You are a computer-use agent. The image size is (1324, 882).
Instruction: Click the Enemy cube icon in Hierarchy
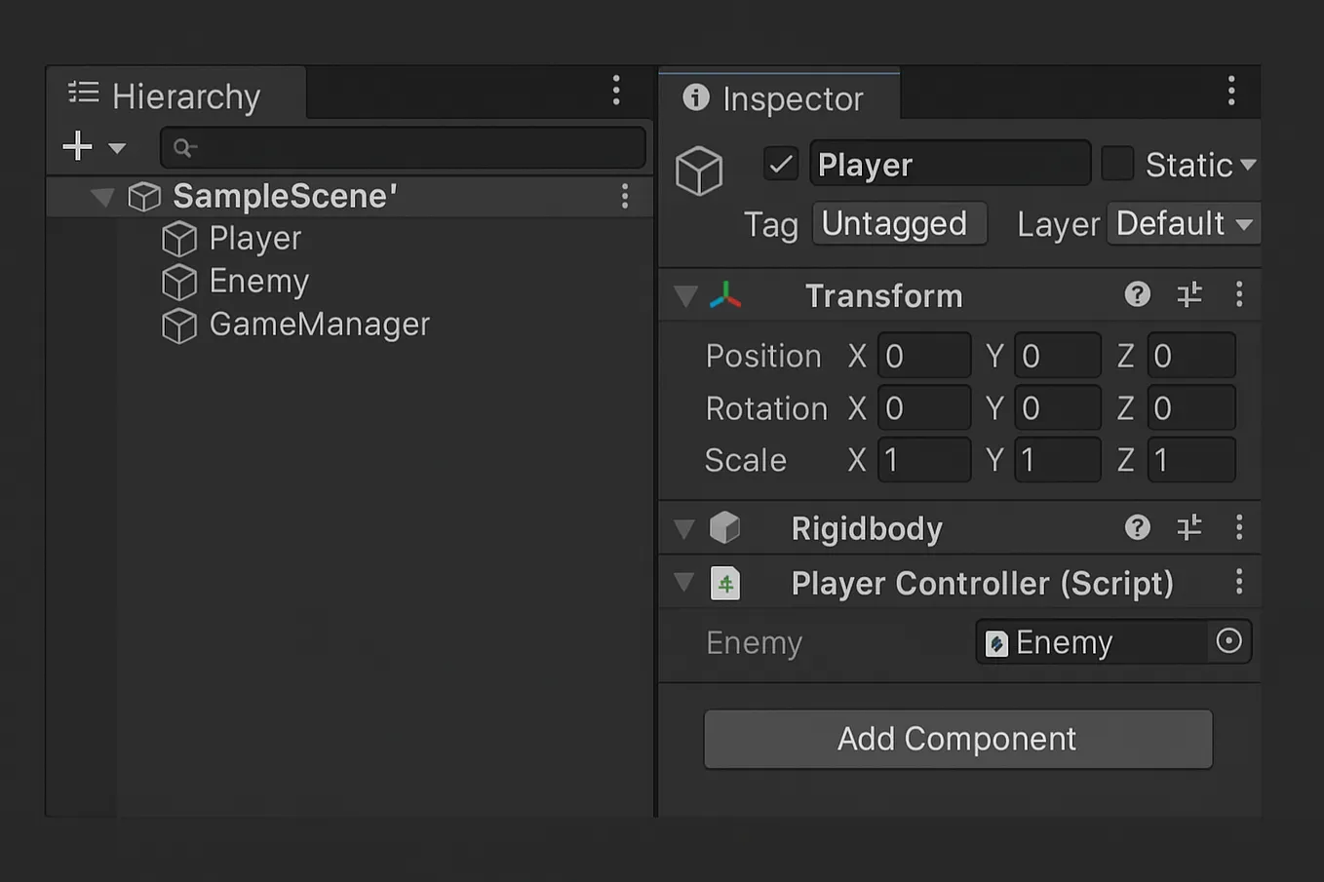pyautogui.click(x=179, y=282)
